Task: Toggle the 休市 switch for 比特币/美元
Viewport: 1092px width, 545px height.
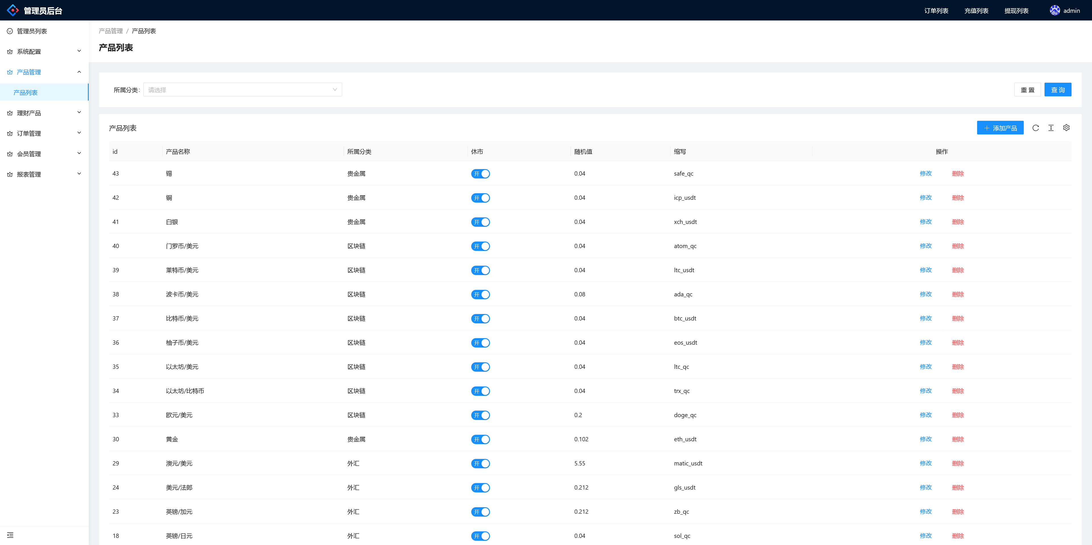Action: point(480,319)
